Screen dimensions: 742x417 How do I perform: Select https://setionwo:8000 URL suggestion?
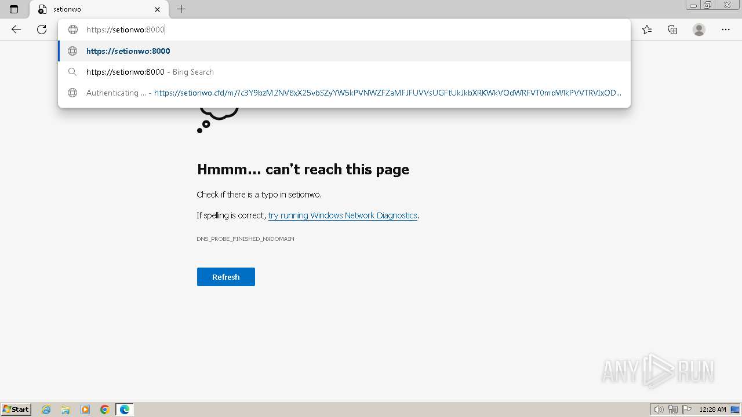point(344,51)
